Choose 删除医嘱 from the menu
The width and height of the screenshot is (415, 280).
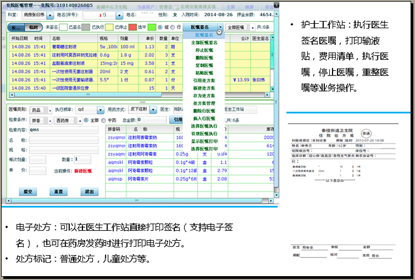[x=204, y=58]
